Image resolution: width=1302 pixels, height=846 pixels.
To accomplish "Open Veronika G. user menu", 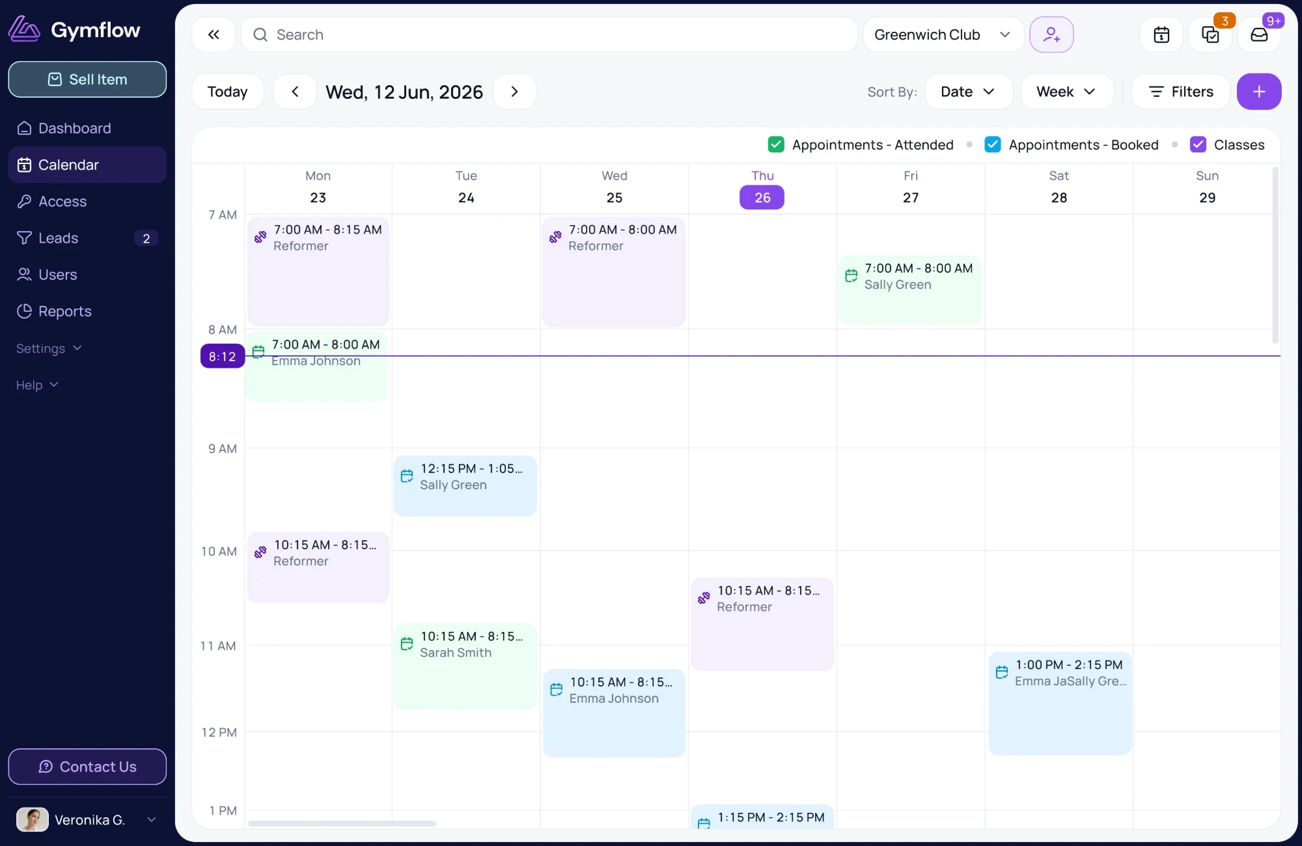I will tap(87, 819).
